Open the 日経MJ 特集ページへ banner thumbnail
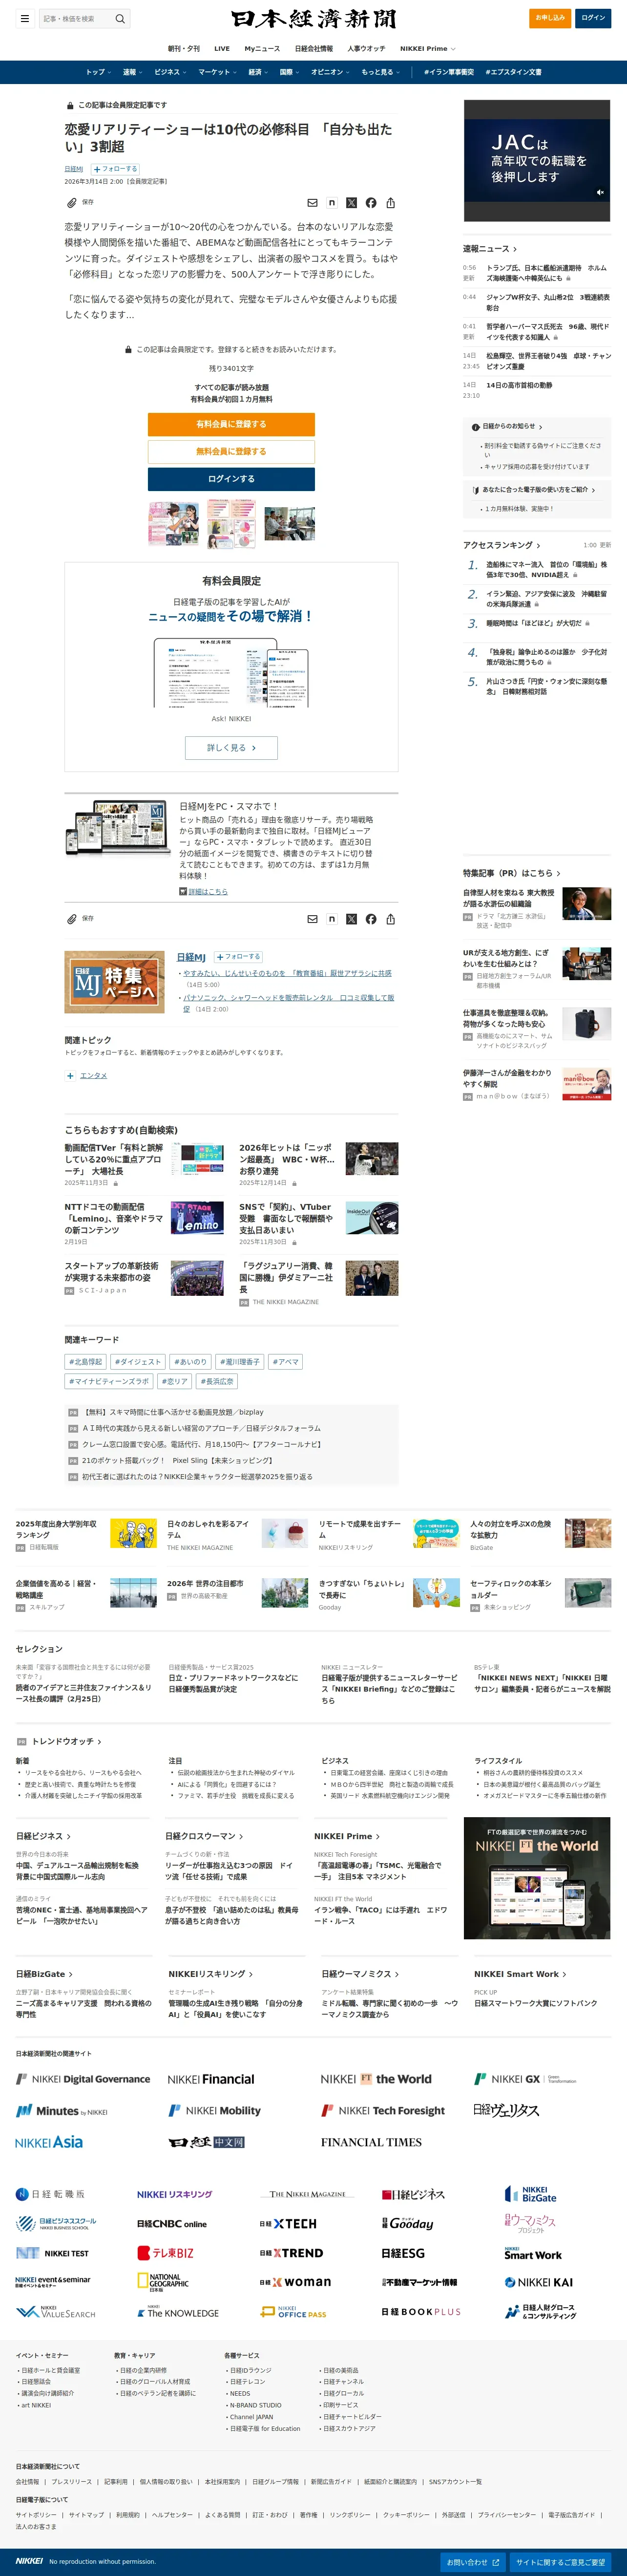 [x=115, y=982]
